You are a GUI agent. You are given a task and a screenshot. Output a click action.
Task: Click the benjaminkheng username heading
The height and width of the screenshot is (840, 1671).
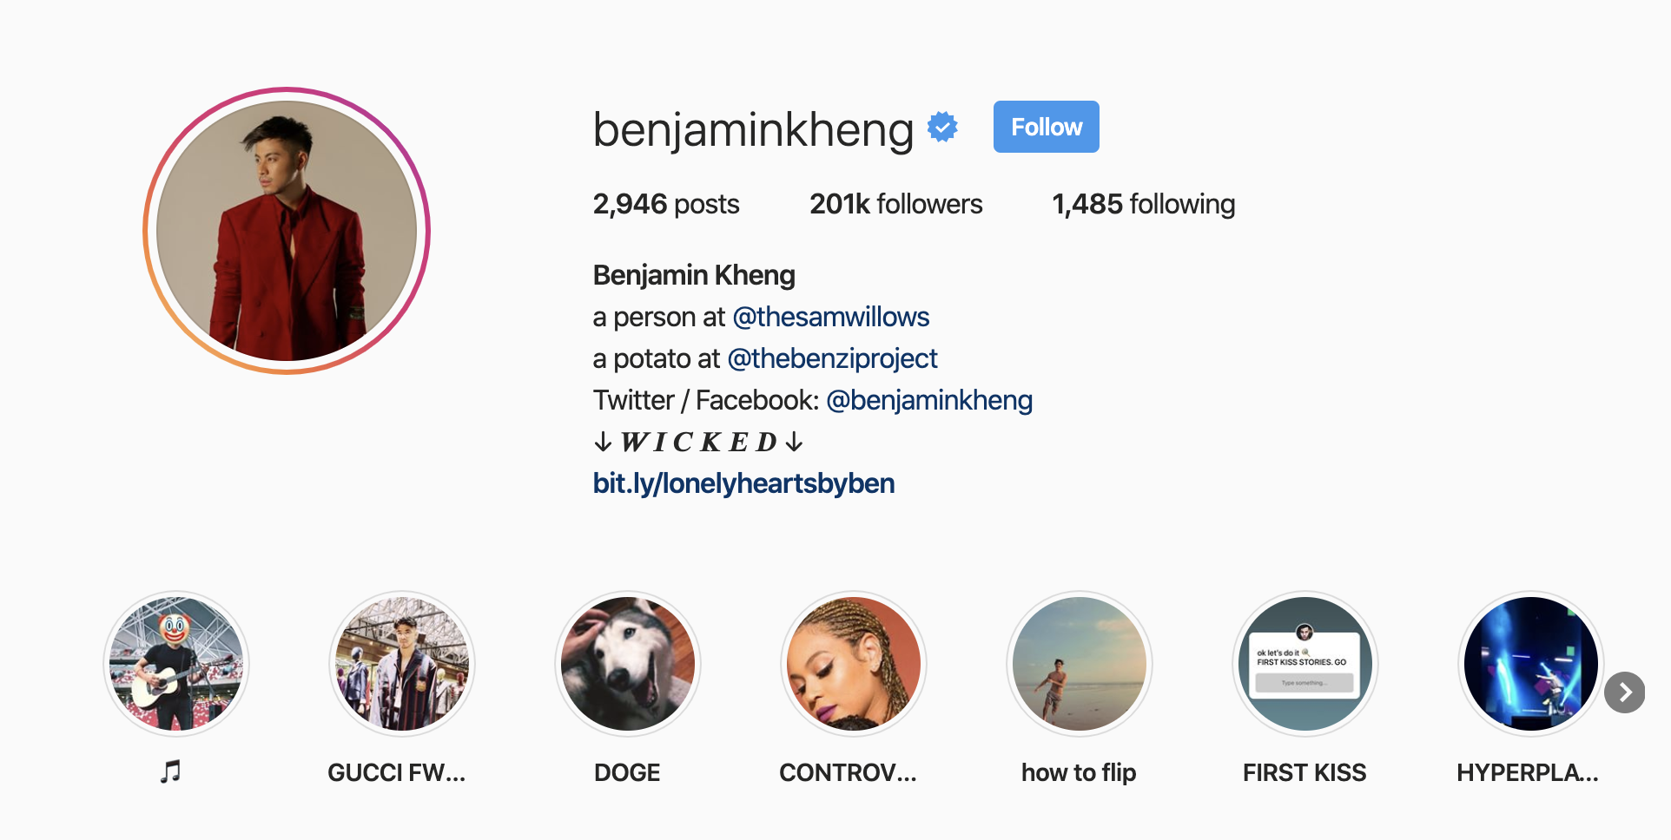coord(753,129)
